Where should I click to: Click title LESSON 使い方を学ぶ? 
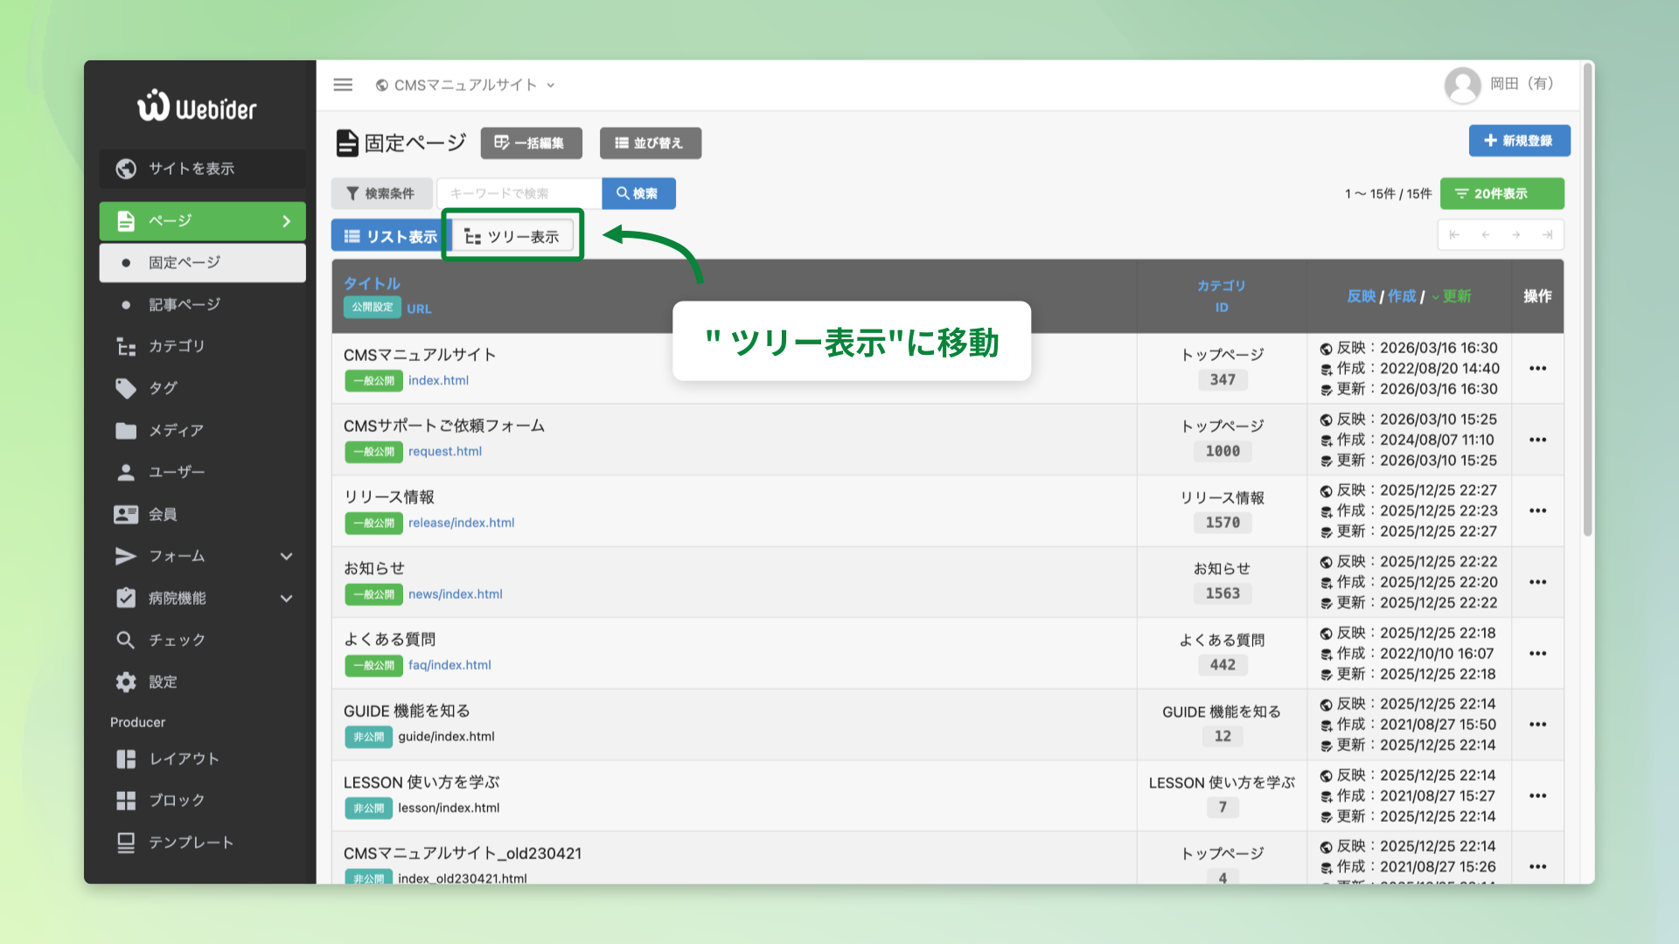point(421,782)
